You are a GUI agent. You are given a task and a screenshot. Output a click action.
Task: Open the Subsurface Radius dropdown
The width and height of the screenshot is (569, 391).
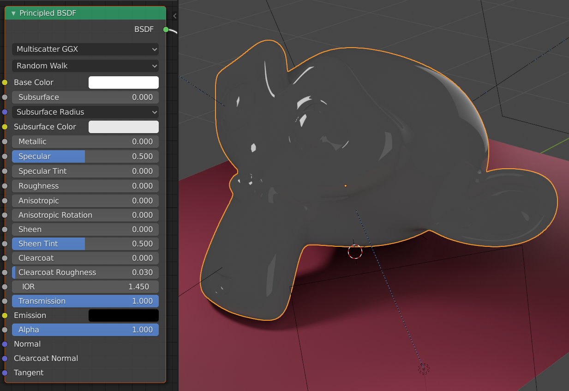85,112
